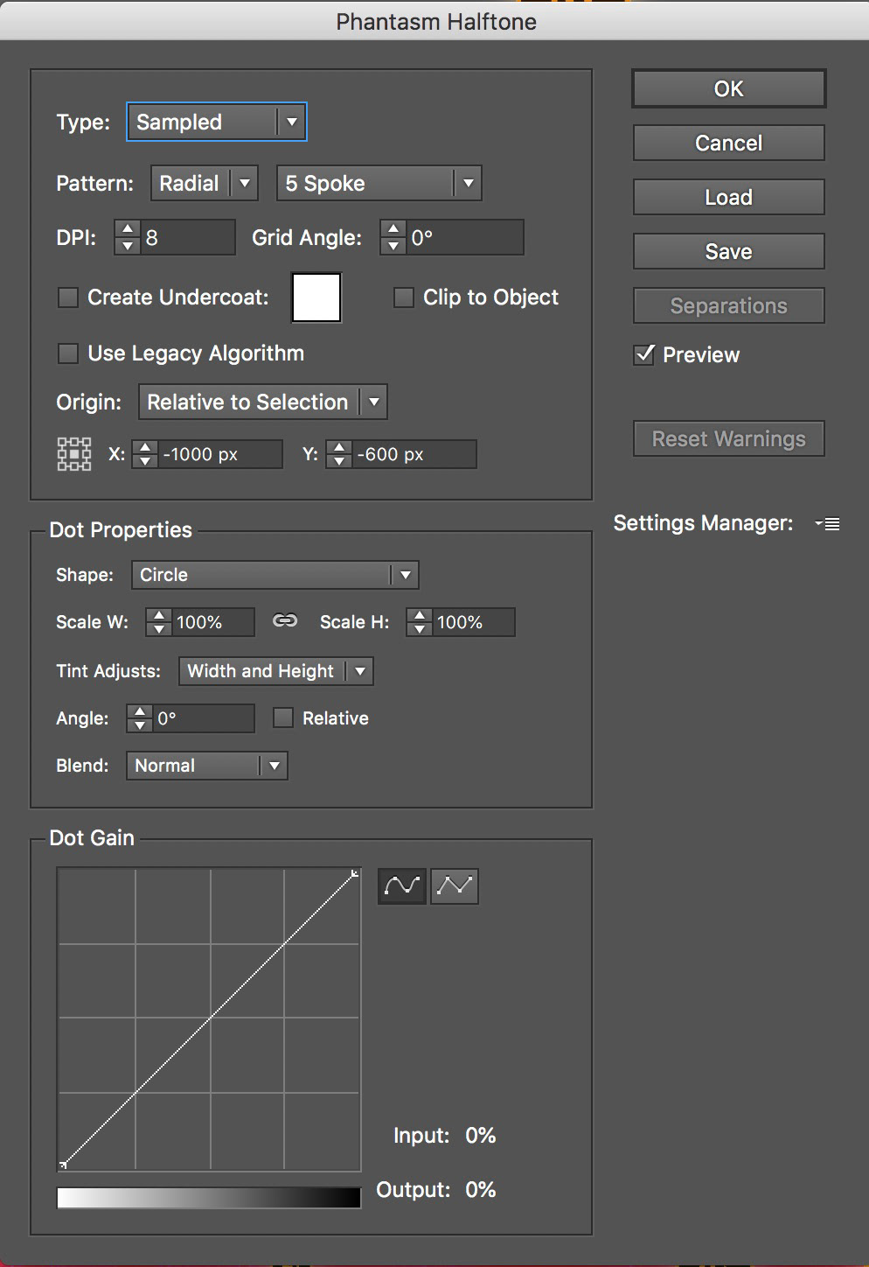Click the Load button
Image resolution: width=869 pixels, height=1267 pixels.
729,197
